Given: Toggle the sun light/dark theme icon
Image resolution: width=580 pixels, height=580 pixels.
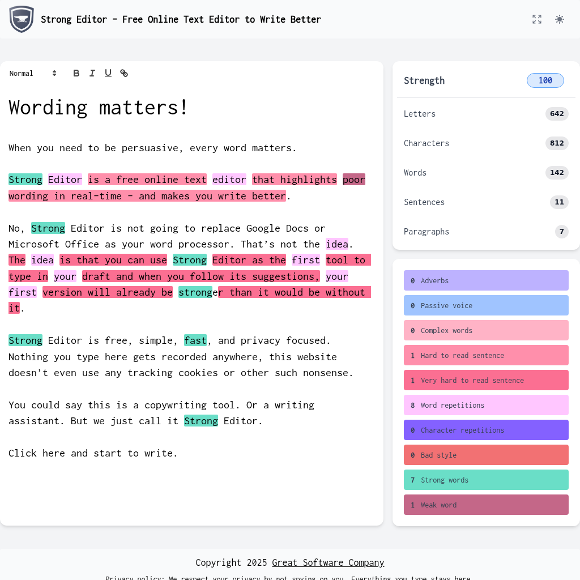Looking at the screenshot, I should click(x=559, y=19).
